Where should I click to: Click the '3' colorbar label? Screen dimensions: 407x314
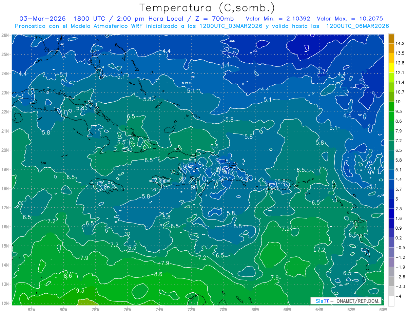coord(397,199)
